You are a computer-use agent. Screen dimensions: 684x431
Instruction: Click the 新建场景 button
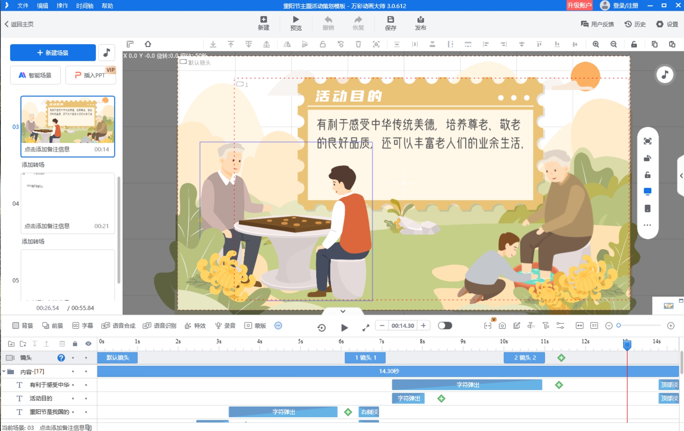[x=53, y=52]
